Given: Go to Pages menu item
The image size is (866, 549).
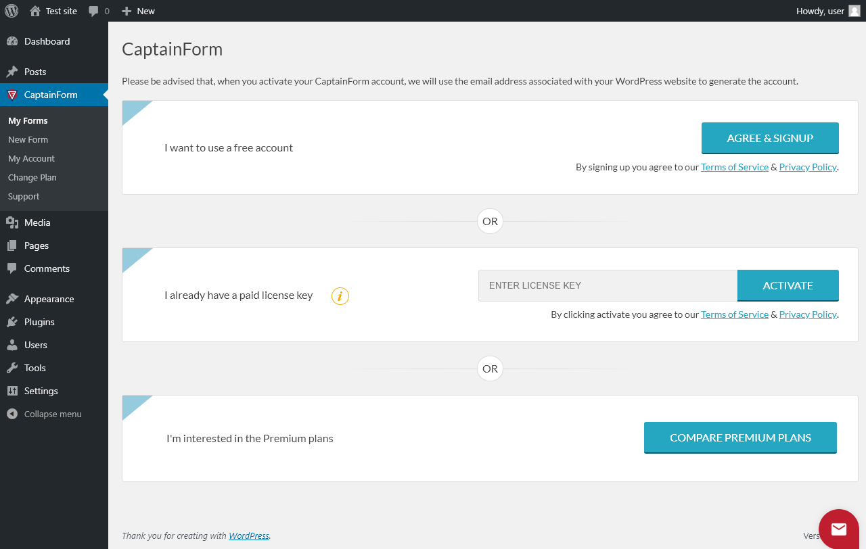Looking at the screenshot, I should (x=54, y=245).
